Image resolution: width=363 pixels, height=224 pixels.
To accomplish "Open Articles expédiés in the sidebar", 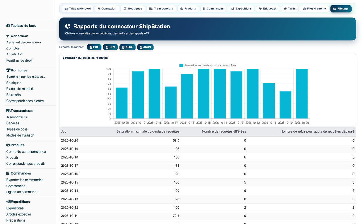I will 19,214.
